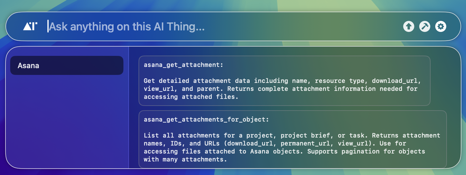This screenshot has width=466, height=175.
Task: Open the tools list via hammer icon
Action: pyautogui.click(x=425, y=26)
